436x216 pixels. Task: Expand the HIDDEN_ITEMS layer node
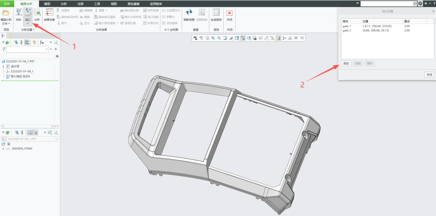pyautogui.click(x=3, y=149)
